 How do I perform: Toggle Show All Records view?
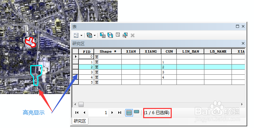(129, 112)
